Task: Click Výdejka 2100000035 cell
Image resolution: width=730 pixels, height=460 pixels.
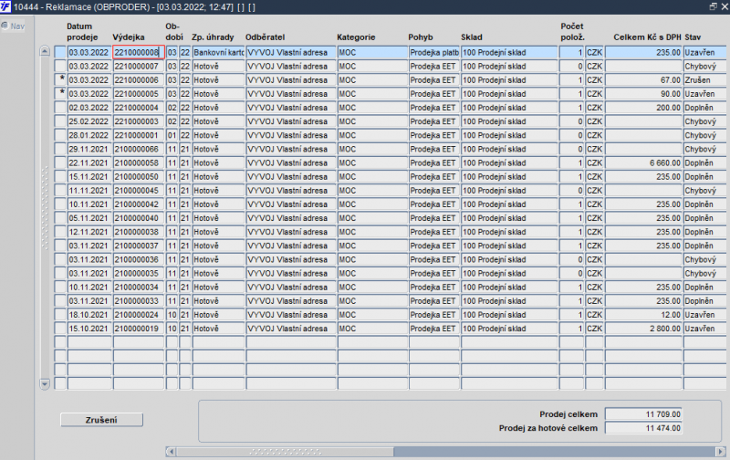Action: (x=139, y=273)
